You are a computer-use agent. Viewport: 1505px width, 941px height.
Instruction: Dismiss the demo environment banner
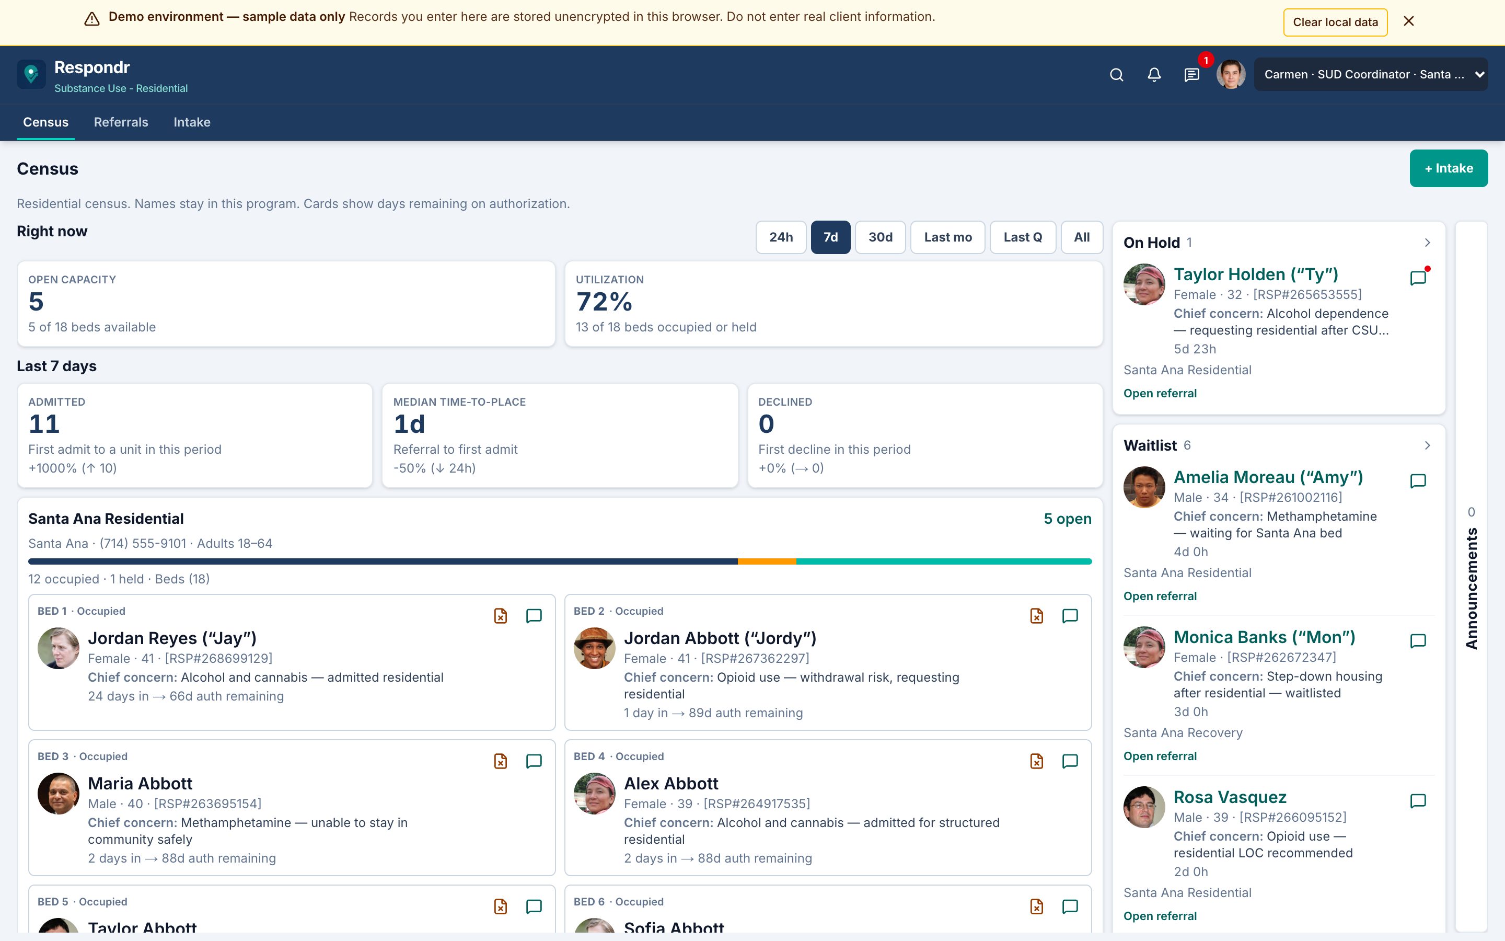(1409, 21)
